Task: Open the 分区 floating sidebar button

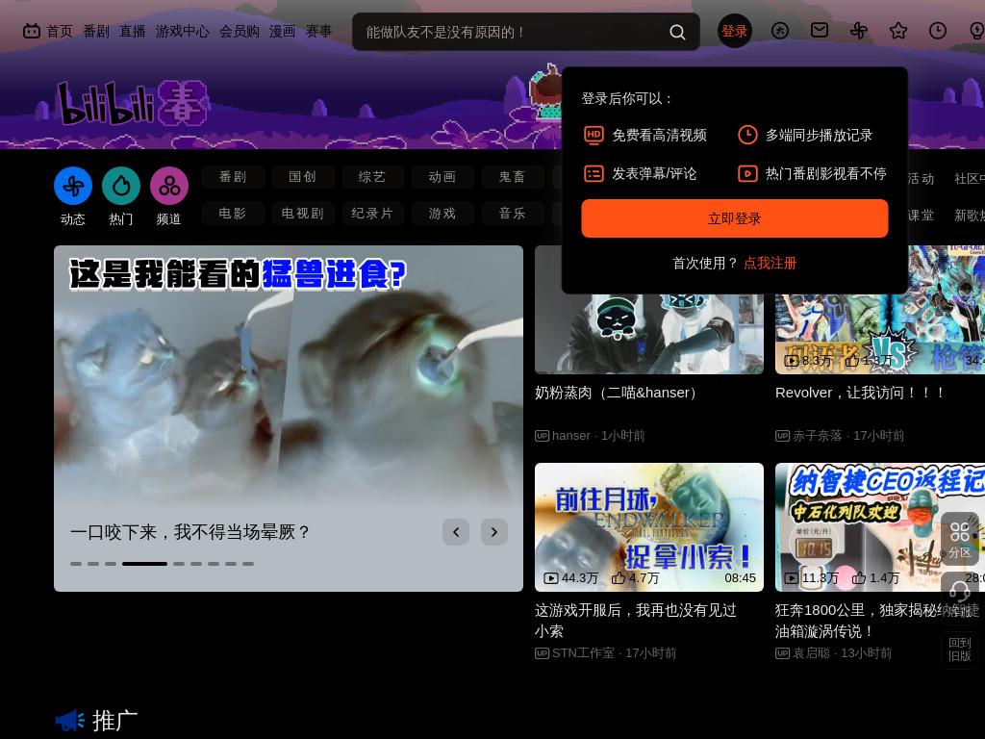Action: click(x=960, y=540)
